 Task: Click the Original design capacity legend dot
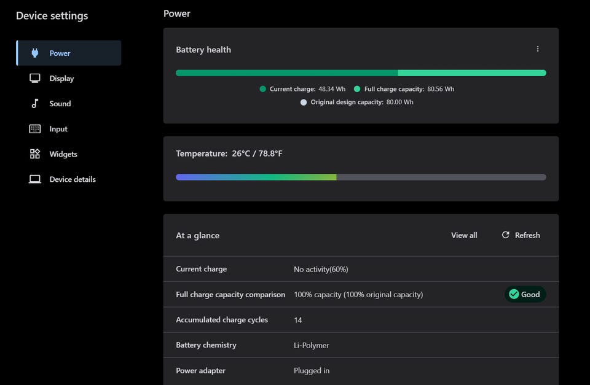pos(304,103)
